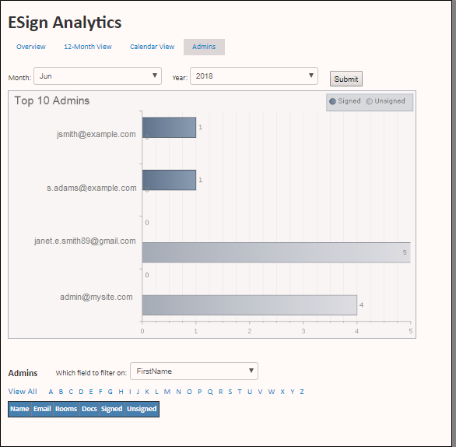Select the Admins tab
The width and height of the screenshot is (456, 447).
point(204,47)
